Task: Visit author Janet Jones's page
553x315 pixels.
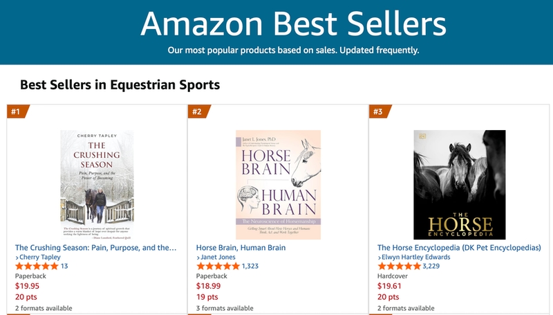Action: (218, 258)
